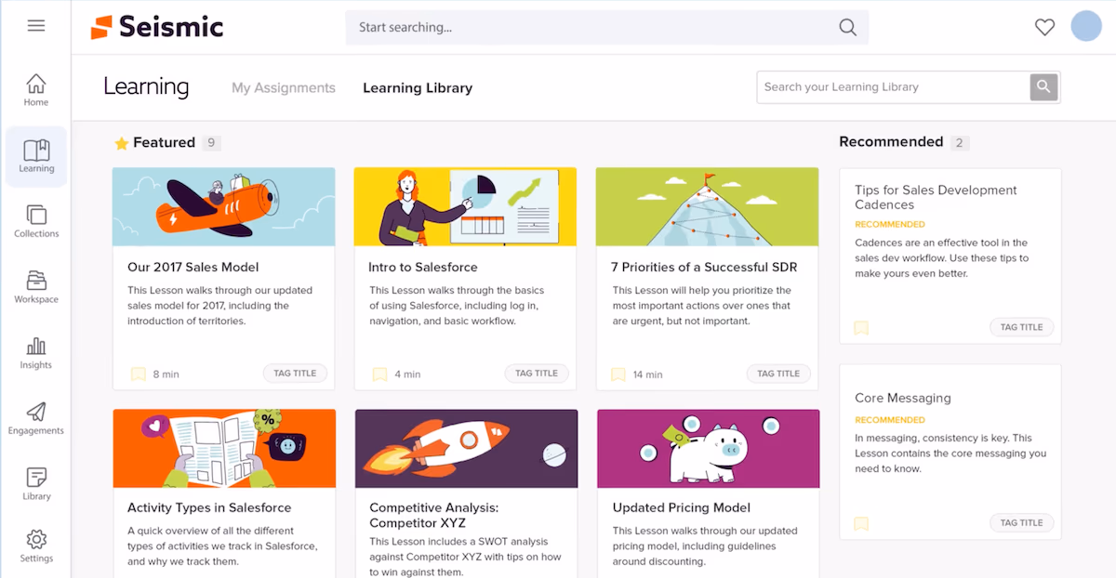Switch to My Assignments tab

point(284,88)
